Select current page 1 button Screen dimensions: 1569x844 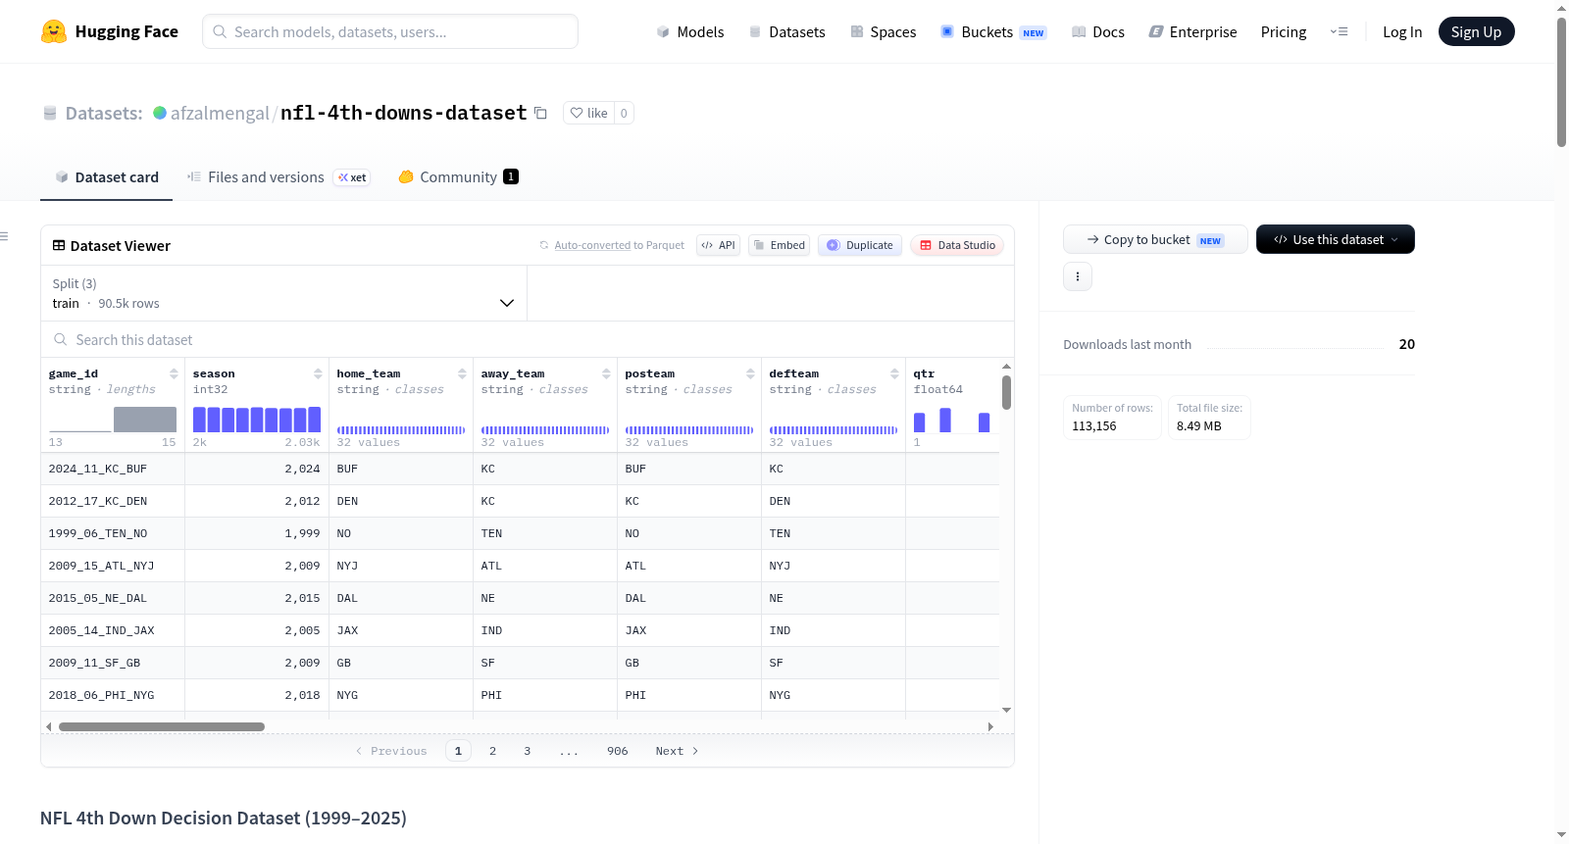pos(458,751)
